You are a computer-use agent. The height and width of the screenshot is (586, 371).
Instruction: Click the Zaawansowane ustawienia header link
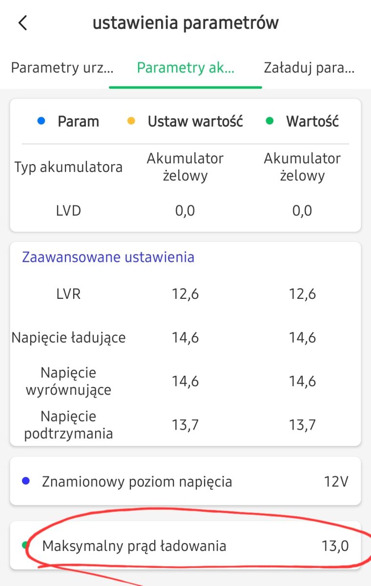pos(108,257)
